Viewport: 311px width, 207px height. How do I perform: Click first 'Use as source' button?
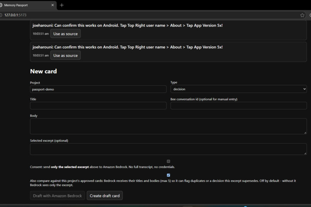66,34
